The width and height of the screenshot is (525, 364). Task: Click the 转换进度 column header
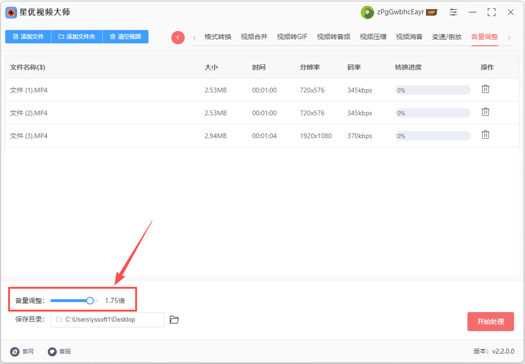(x=408, y=67)
